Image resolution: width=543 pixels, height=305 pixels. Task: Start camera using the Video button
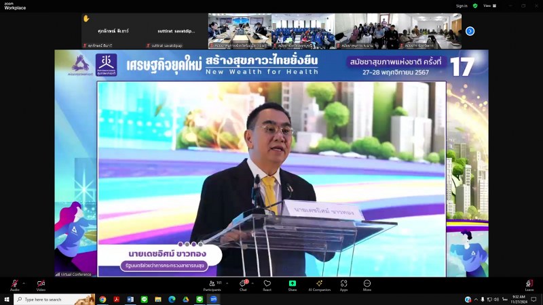tap(41, 285)
